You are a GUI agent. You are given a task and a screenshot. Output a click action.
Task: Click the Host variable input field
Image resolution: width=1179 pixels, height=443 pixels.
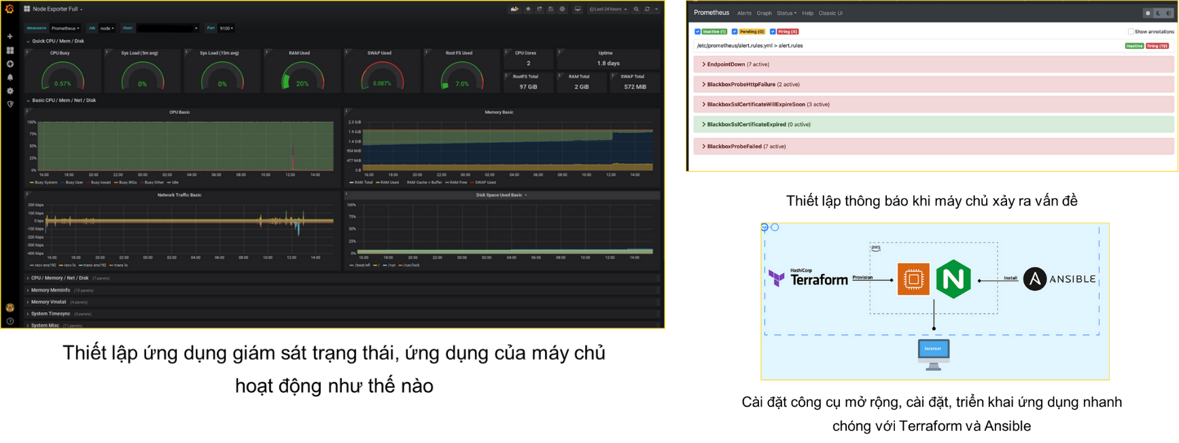tap(166, 29)
